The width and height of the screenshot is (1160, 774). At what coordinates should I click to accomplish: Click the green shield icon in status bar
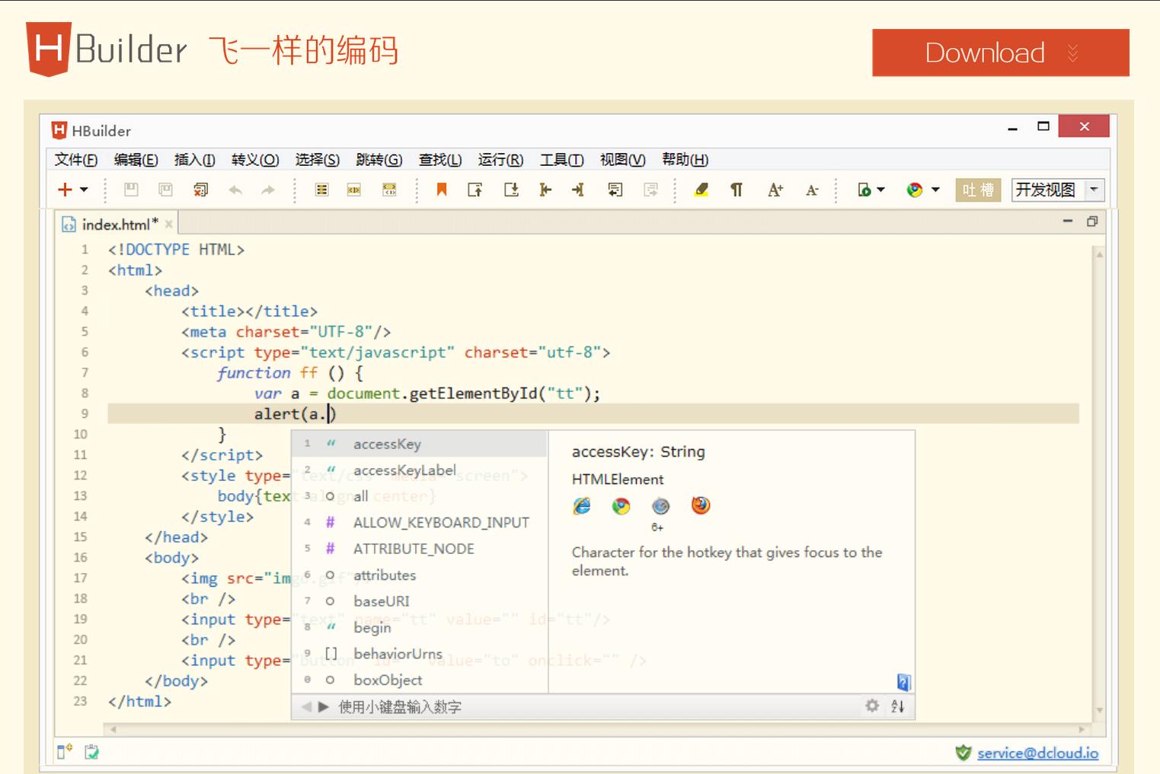click(x=963, y=753)
